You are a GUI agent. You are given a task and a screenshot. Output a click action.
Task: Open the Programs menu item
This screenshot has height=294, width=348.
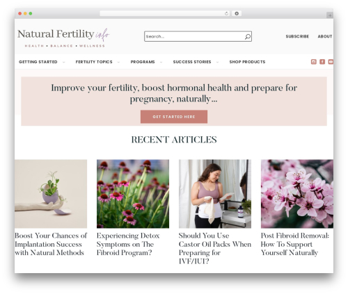click(143, 62)
